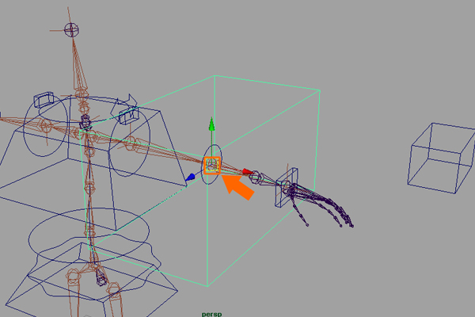Screen dimensions: 475x317
Task: Select the flat box control at the hand
Action: pos(287,188)
